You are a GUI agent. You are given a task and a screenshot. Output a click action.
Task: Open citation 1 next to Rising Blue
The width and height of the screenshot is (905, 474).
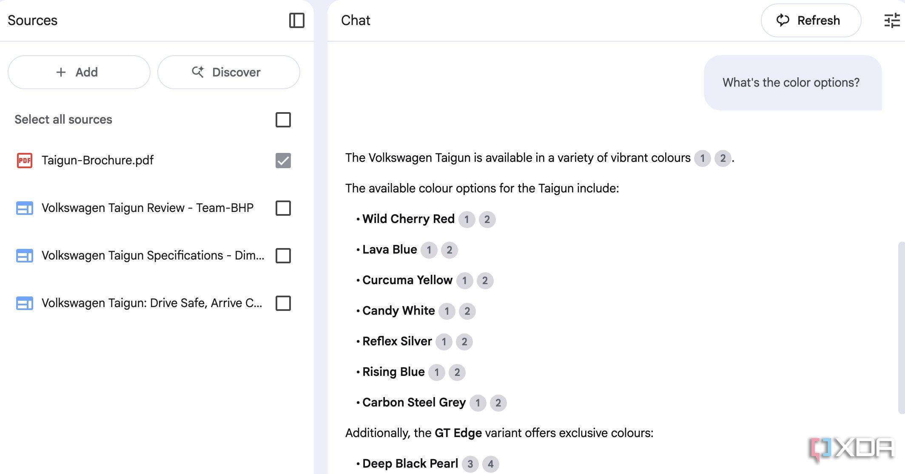point(437,372)
